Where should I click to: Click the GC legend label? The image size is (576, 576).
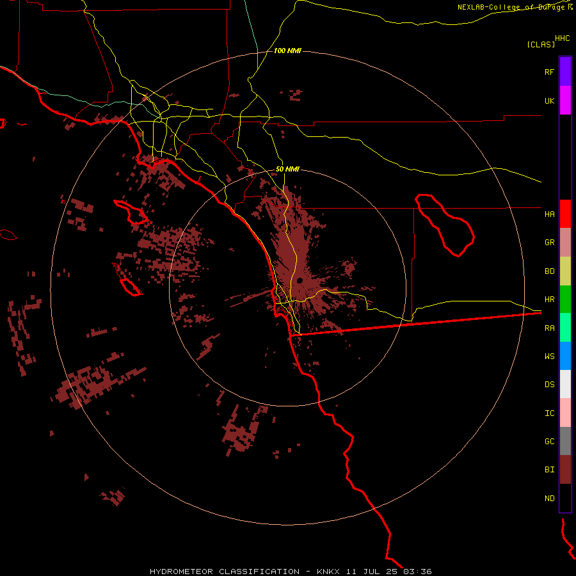[x=549, y=442]
